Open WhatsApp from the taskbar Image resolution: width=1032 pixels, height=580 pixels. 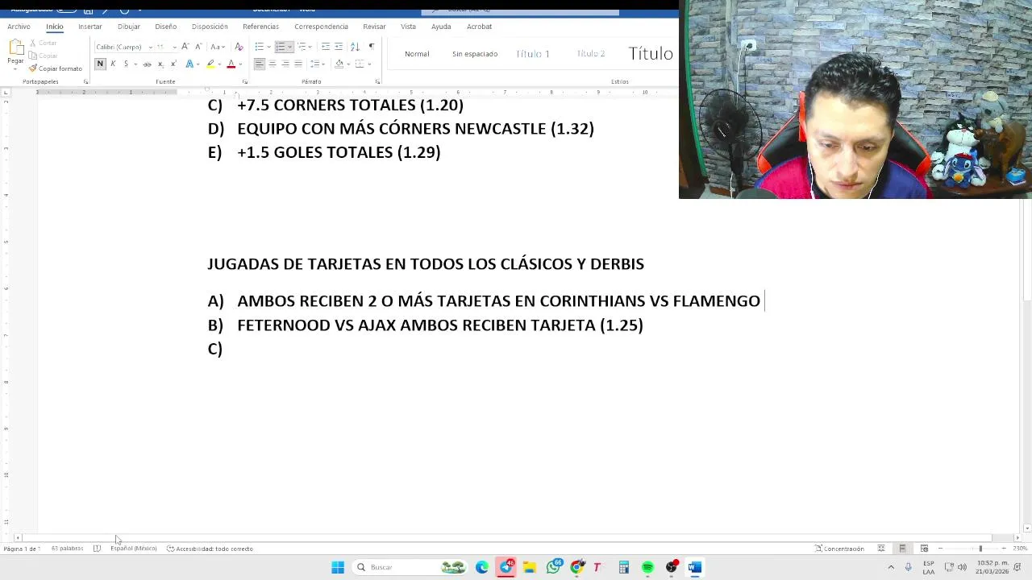(553, 567)
